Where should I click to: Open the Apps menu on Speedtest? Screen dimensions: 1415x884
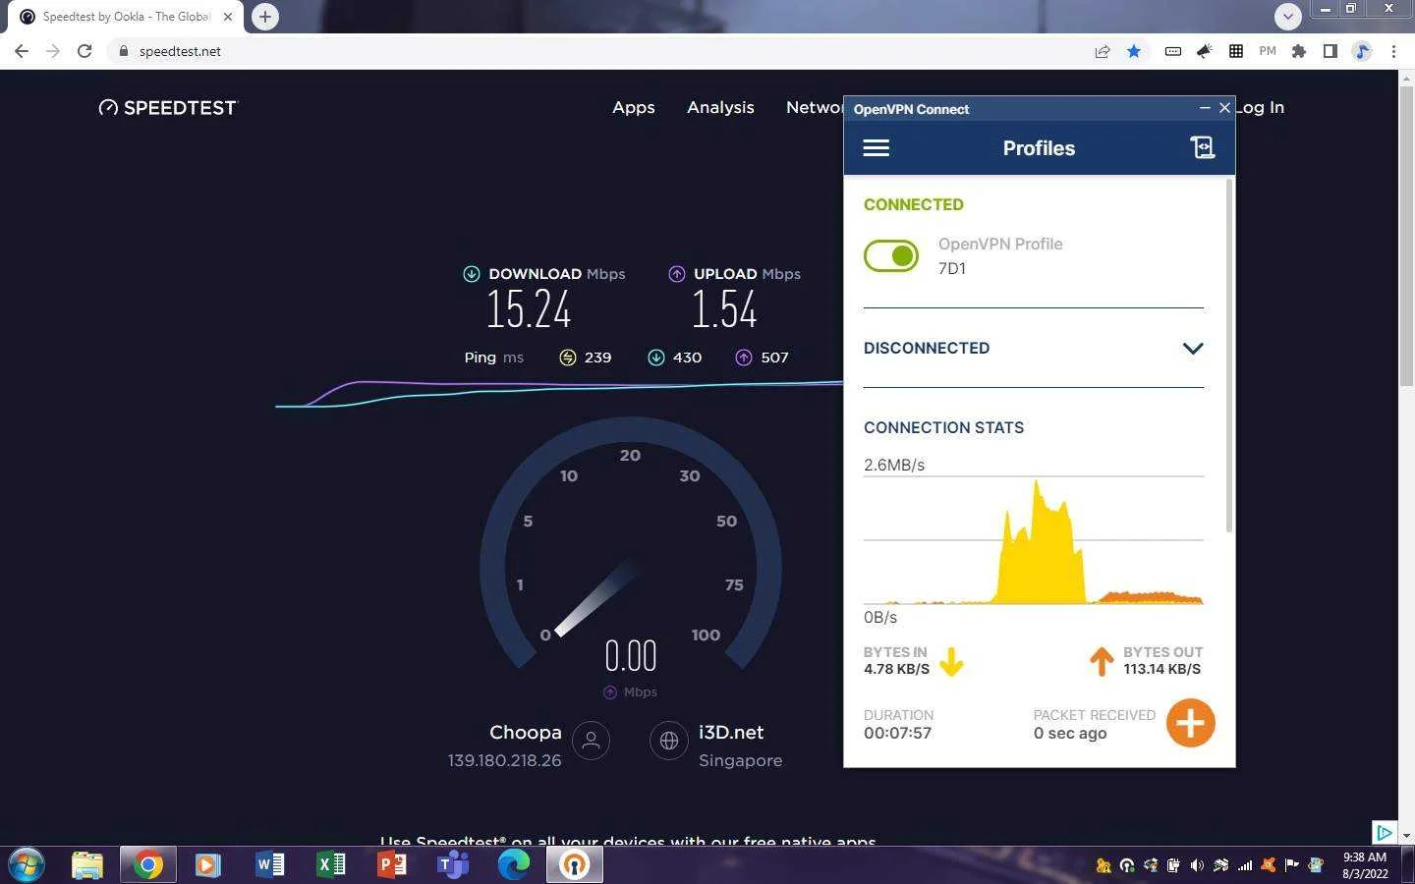(x=634, y=107)
